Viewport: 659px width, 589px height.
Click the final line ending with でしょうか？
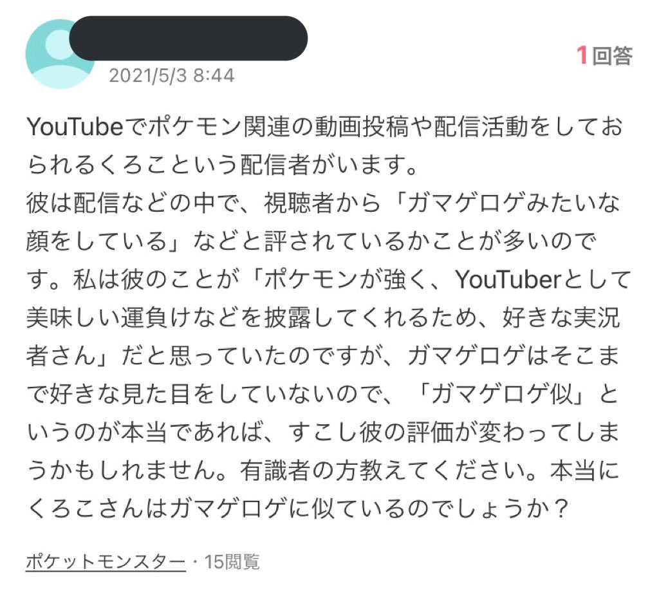[297, 509]
